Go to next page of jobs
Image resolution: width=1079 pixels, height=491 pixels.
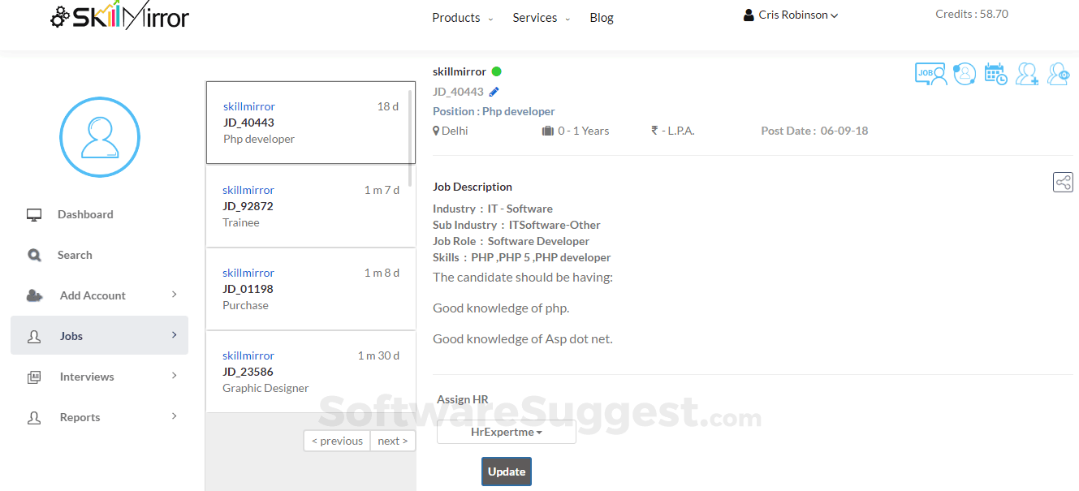point(393,441)
